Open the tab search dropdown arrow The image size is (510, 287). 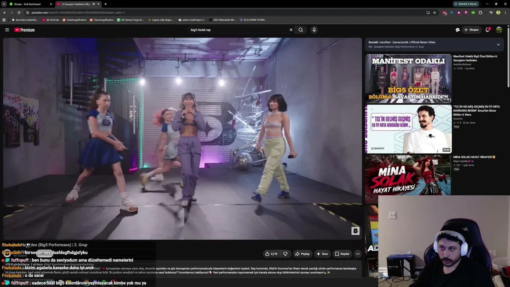4,4
